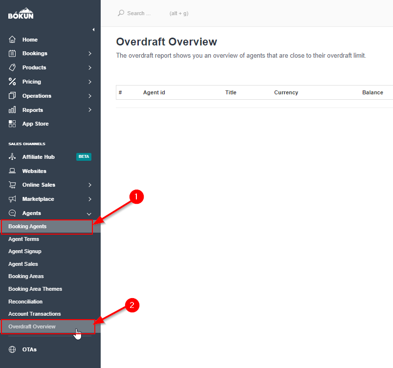Viewport: 393px width, 368px height.
Task: Open the Reports menu
Action: pyautogui.click(x=33, y=110)
